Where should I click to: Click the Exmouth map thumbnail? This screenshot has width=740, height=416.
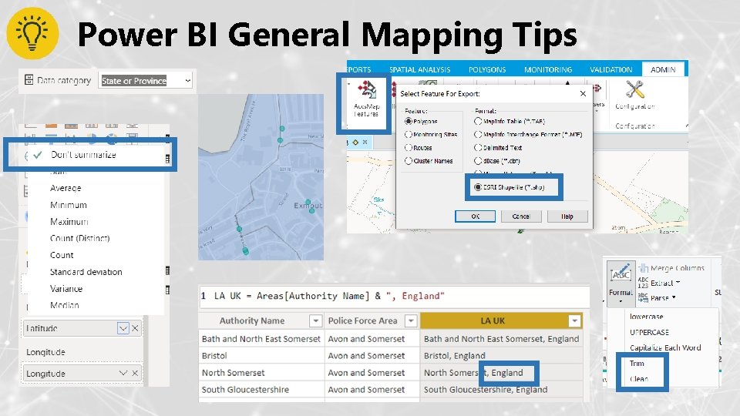click(261, 177)
